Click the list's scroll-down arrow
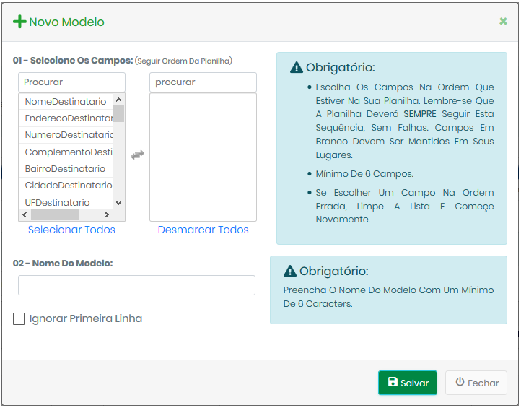Screen dimensions: 521x408 point(119,203)
